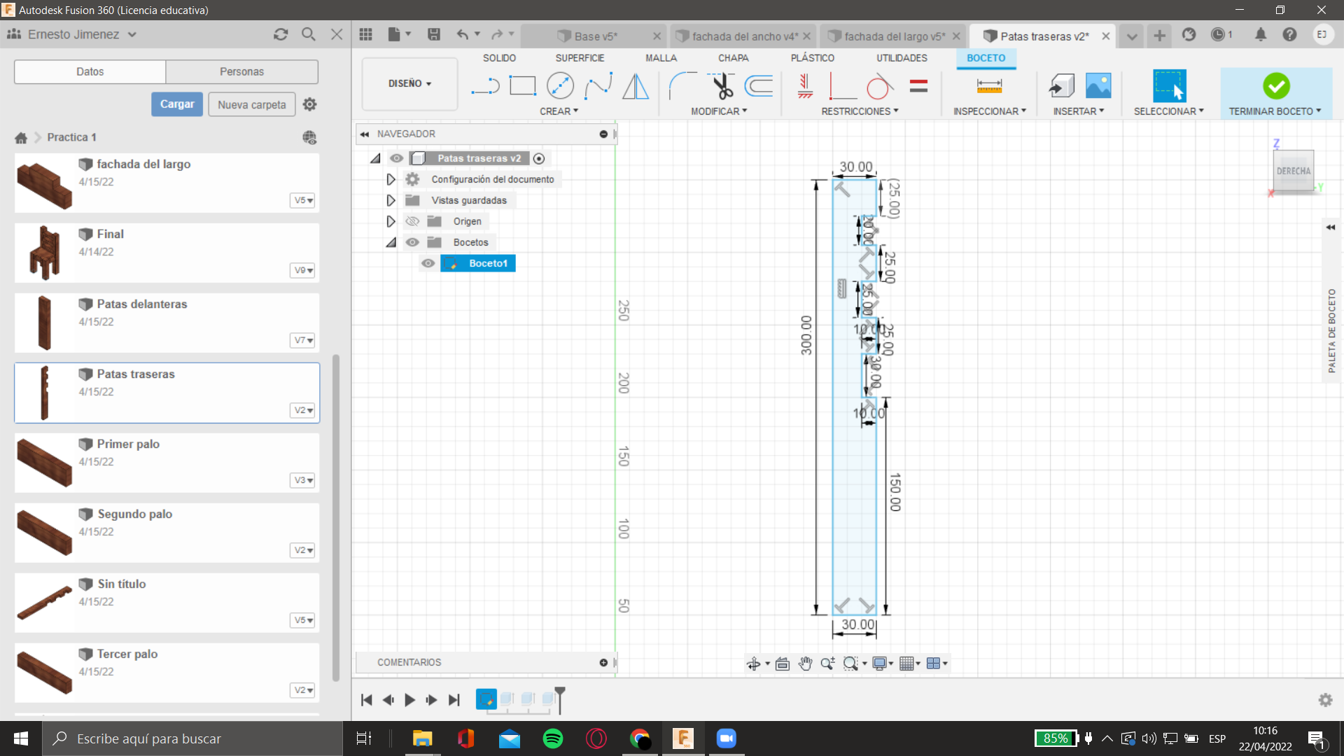Viewport: 1344px width, 756px height.
Task: Open version dropdown V9 for Final
Action: tap(302, 270)
